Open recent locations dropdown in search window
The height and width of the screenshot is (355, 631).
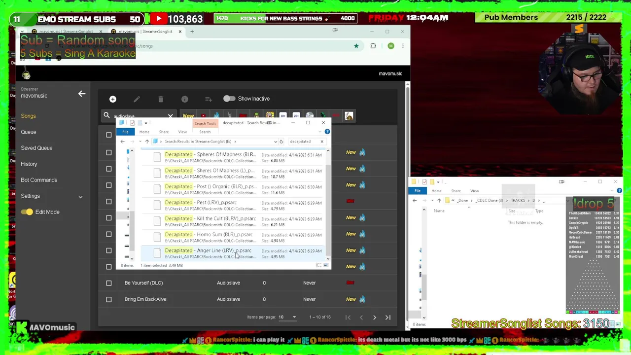click(140, 142)
